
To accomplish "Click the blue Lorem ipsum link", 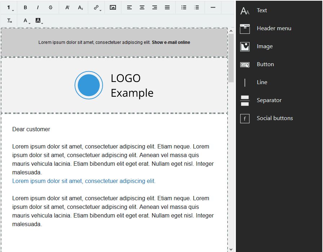I will pos(84,181).
